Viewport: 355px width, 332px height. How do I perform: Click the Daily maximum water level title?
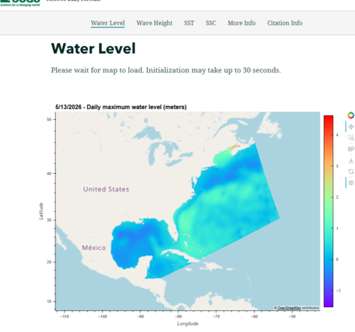(121, 107)
